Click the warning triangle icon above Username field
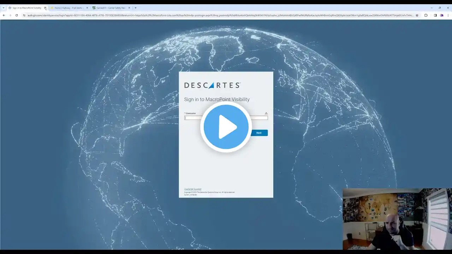Viewport: 452px width, 254px height. click(x=266, y=113)
